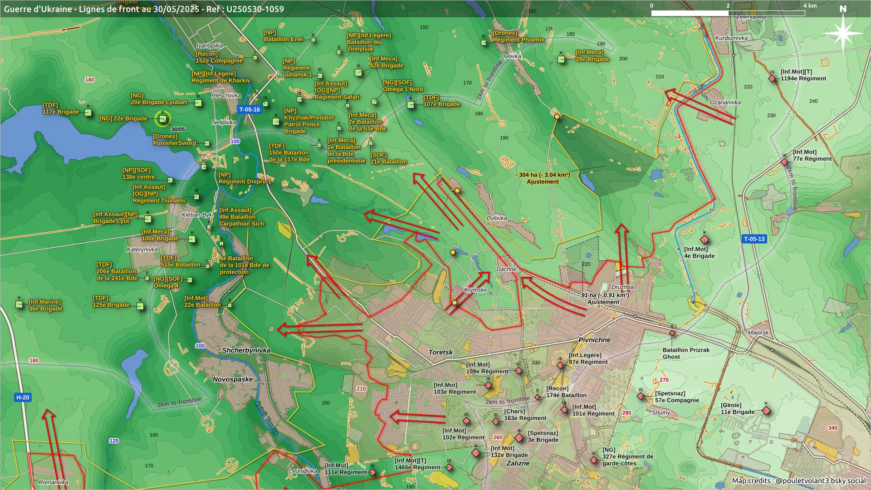Select the 36e Brigade marine unit square

(x=19, y=304)
